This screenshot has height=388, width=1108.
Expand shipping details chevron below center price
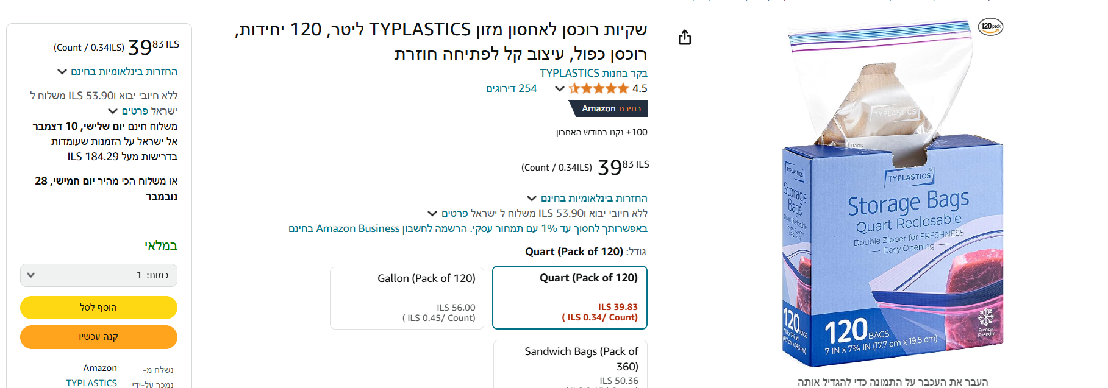(x=432, y=214)
